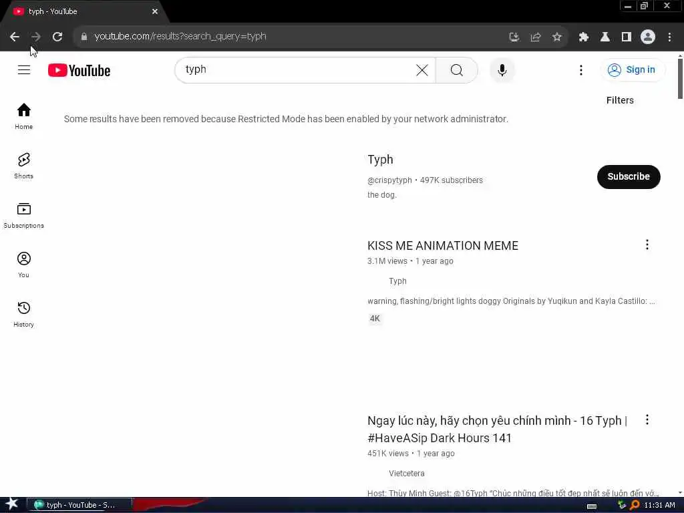Open options for the Vietcetera video

click(x=647, y=419)
